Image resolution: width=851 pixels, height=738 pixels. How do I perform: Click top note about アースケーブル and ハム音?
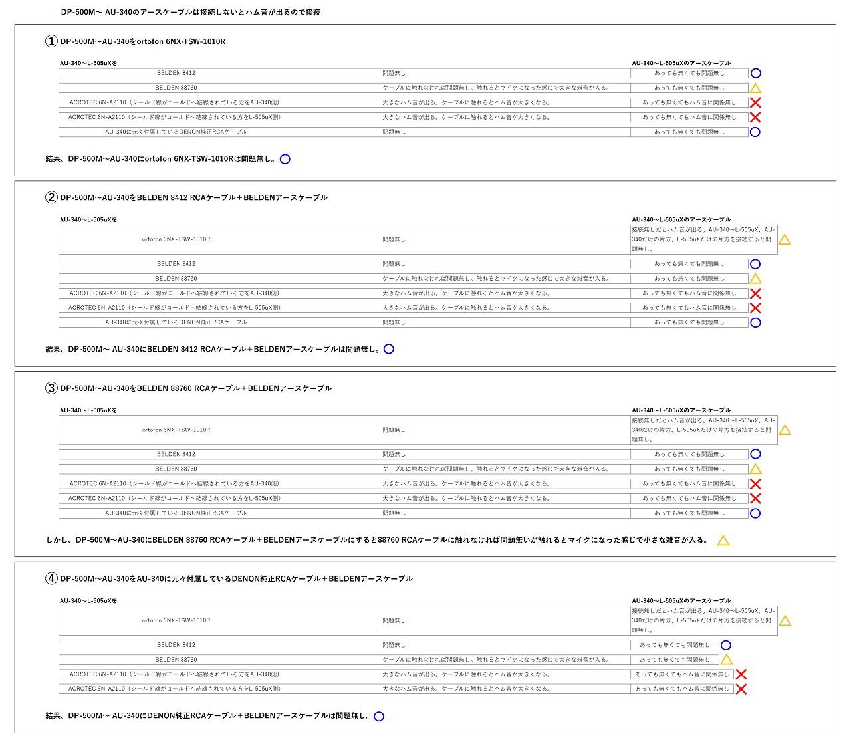pyautogui.click(x=191, y=12)
